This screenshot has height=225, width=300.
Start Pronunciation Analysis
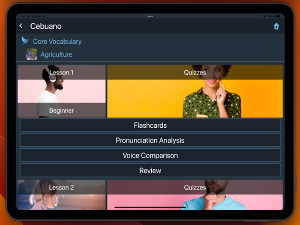[x=150, y=140]
